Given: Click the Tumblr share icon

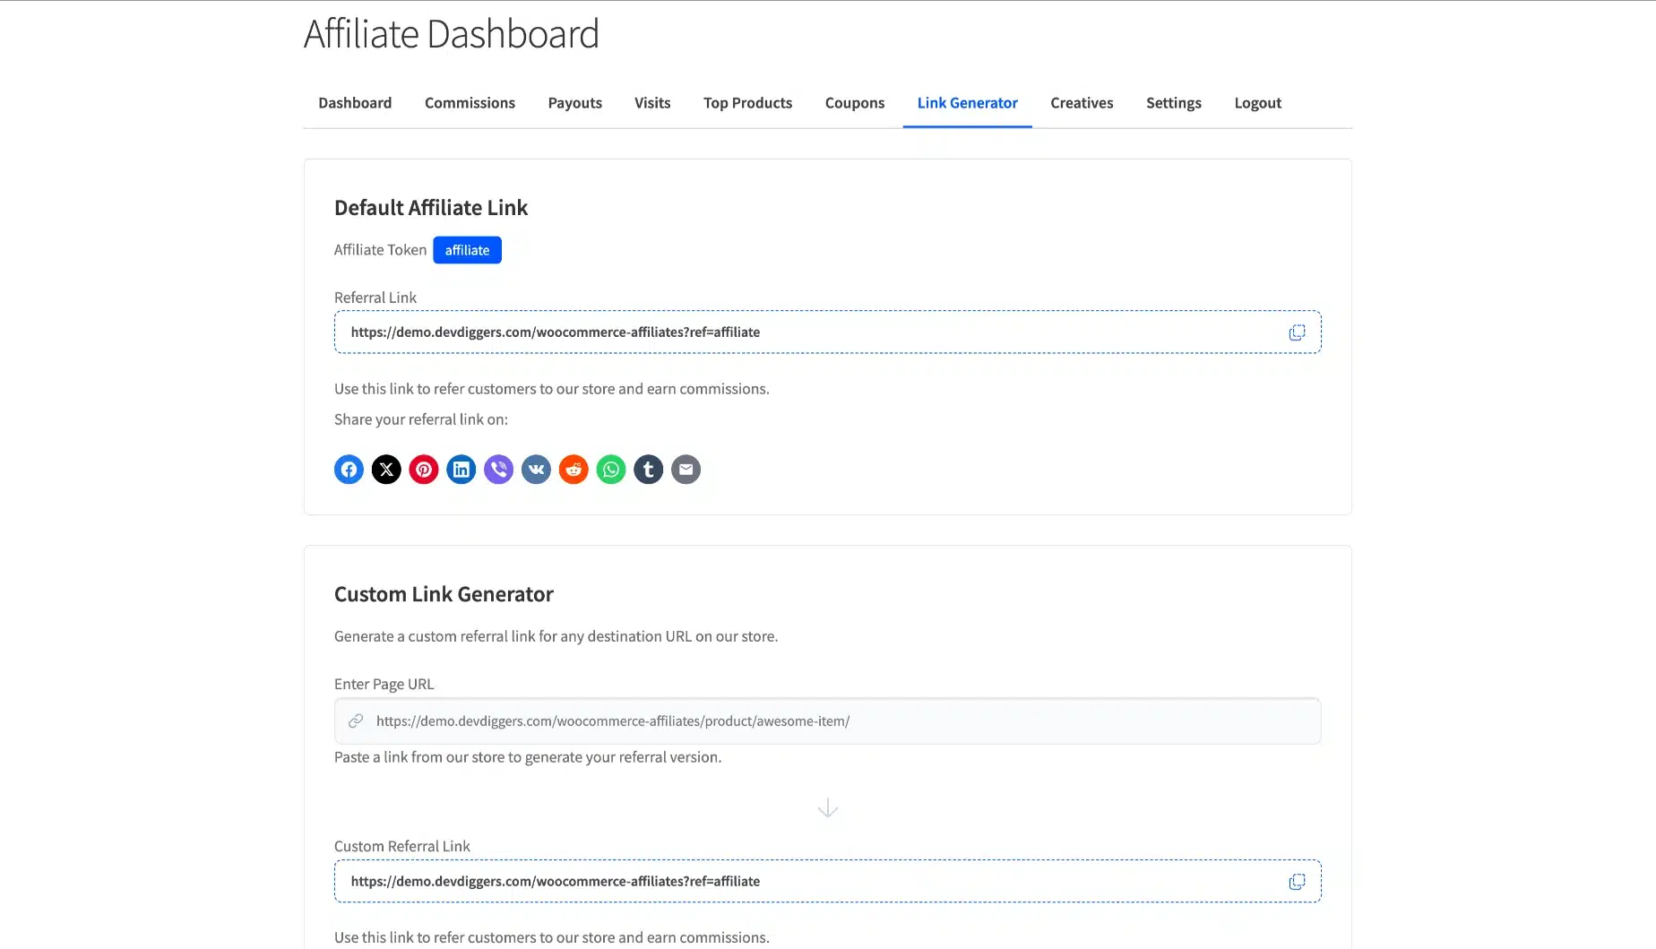Looking at the screenshot, I should (x=649, y=470).
